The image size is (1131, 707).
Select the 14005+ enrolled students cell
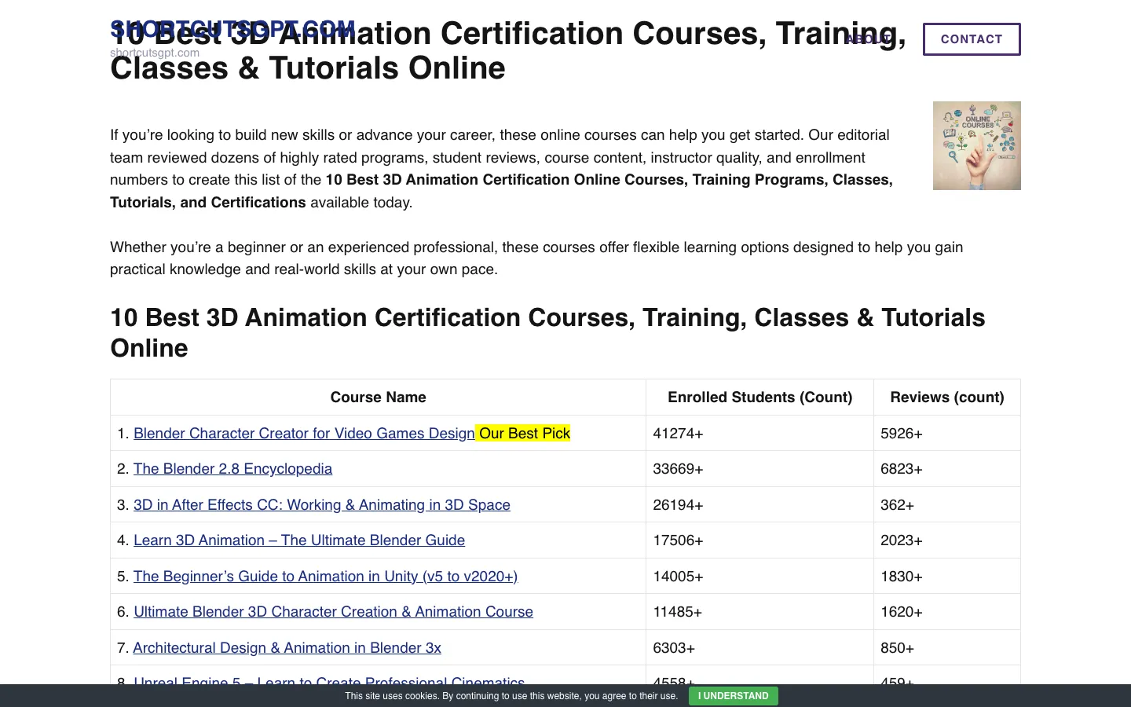[x=759, y=577]
